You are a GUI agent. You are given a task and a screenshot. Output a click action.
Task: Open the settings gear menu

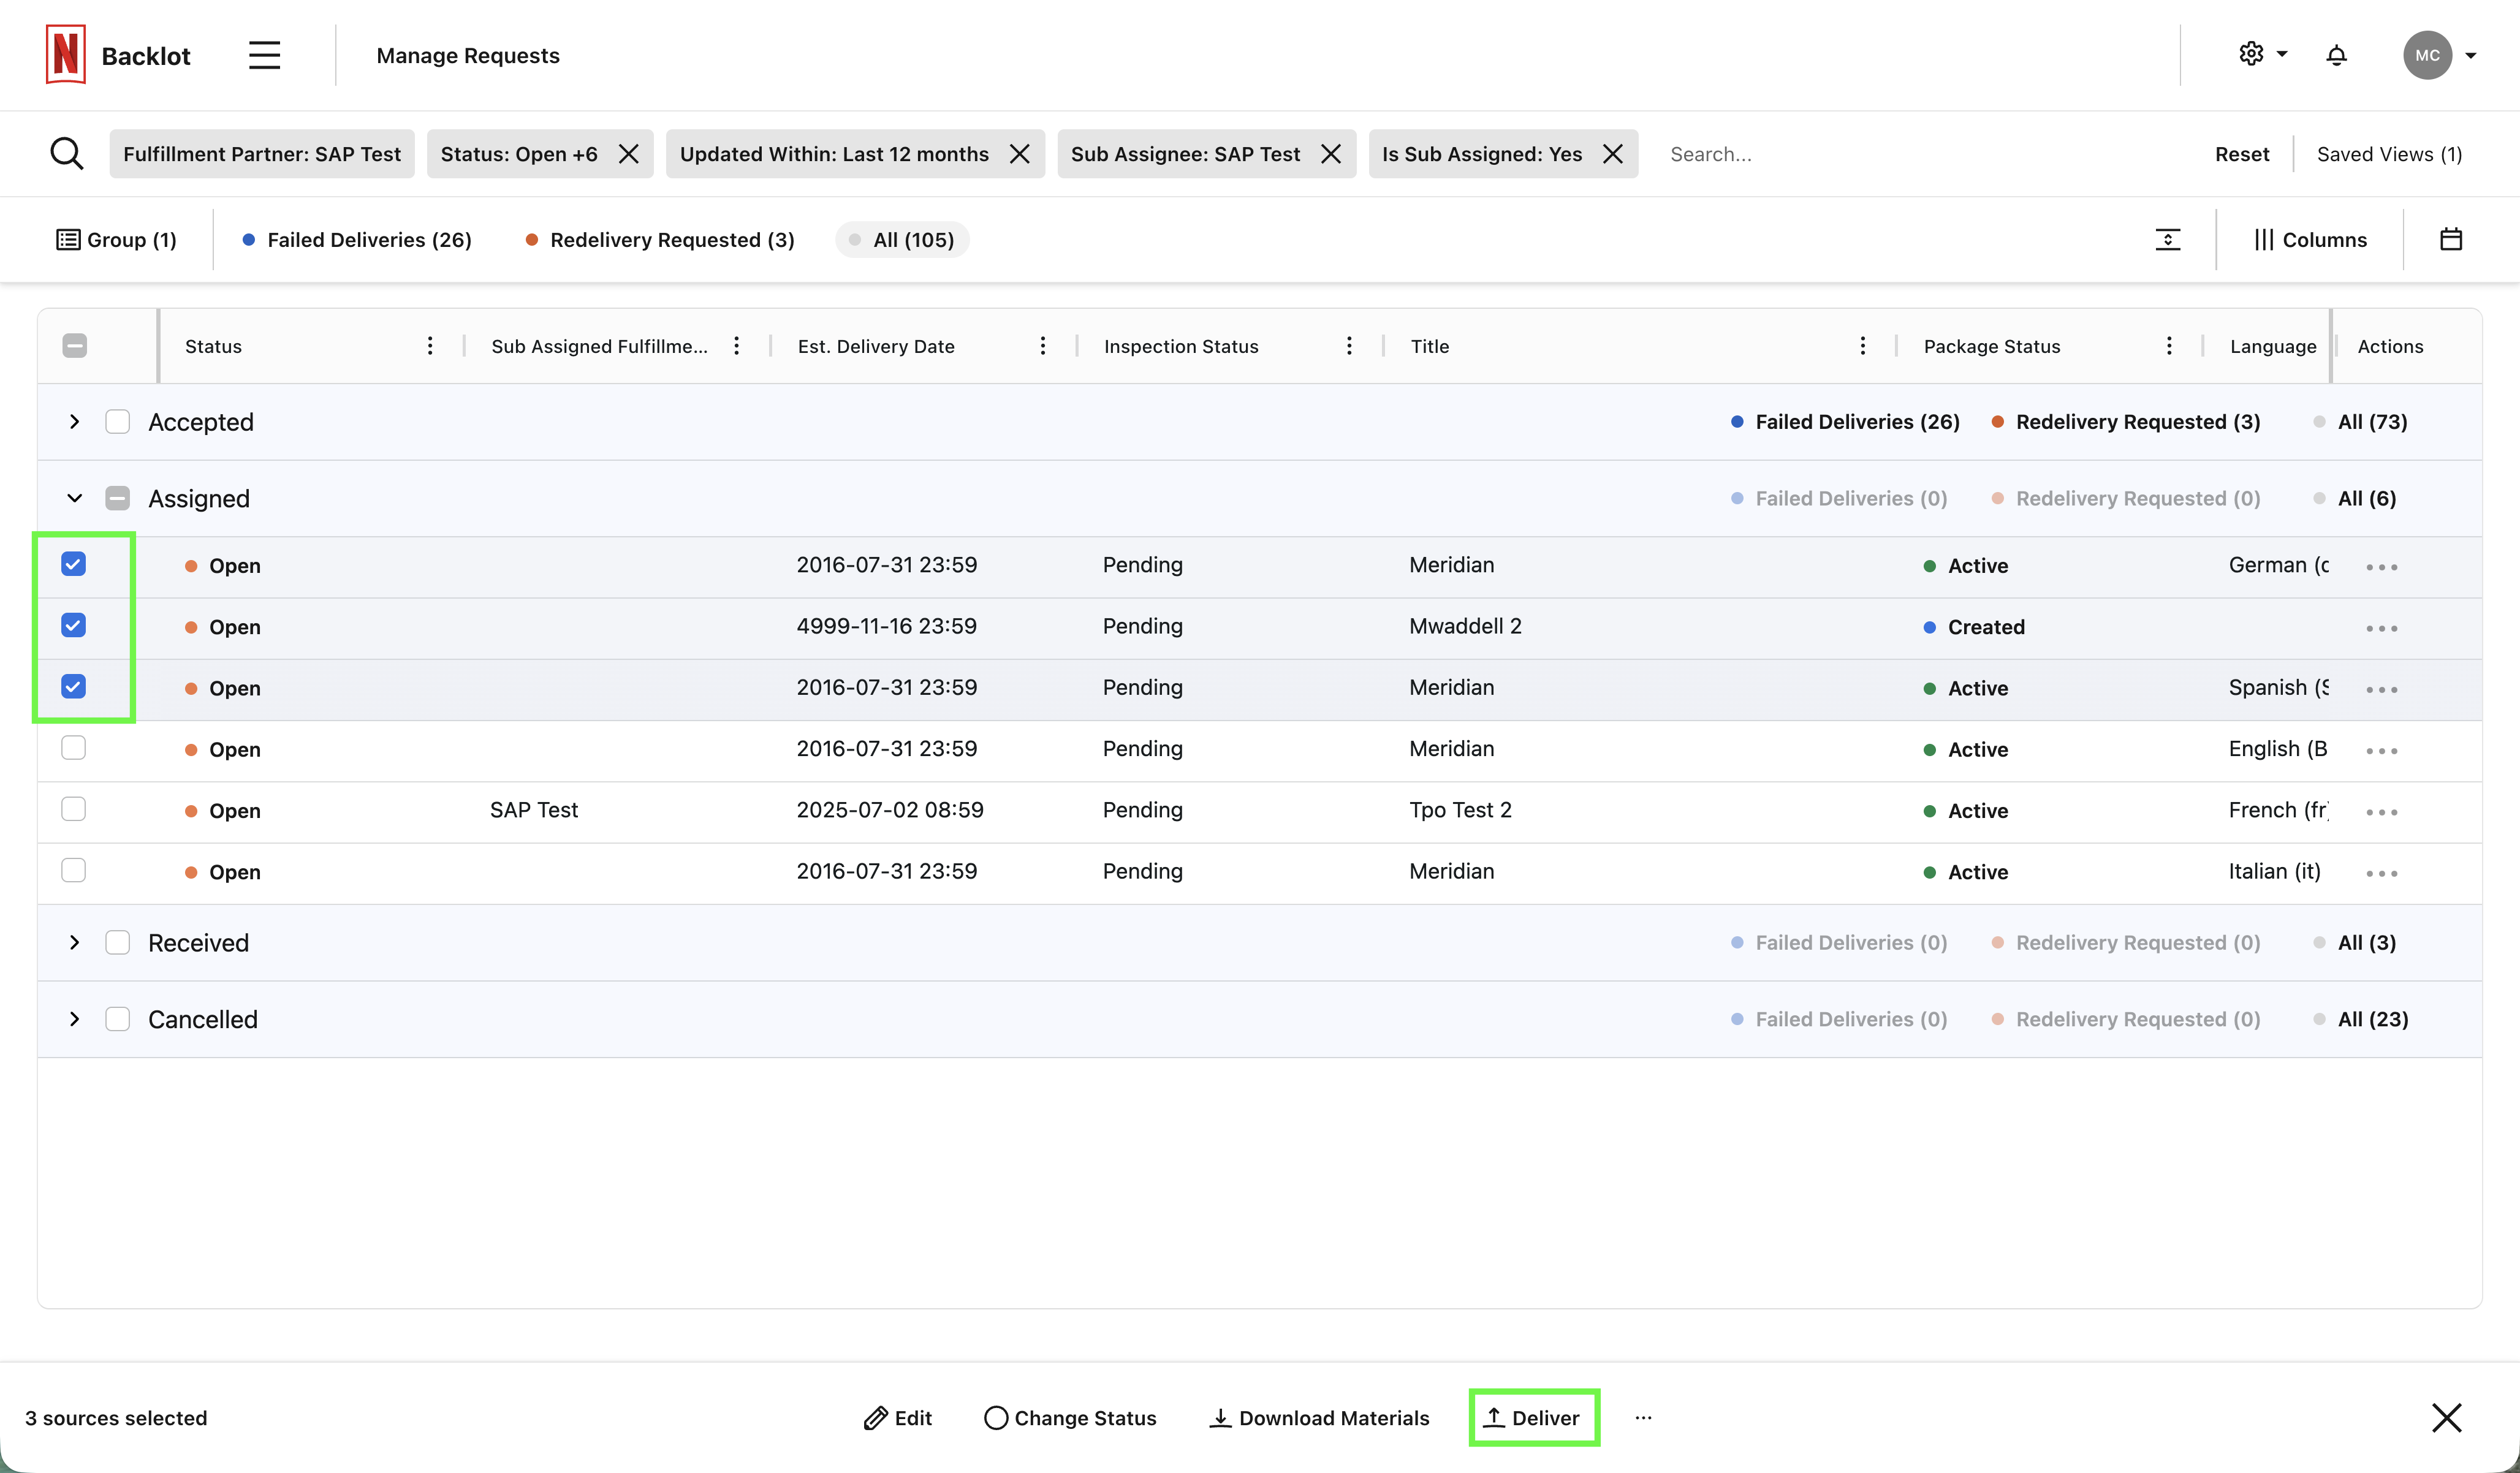(x=2251, y=54)
